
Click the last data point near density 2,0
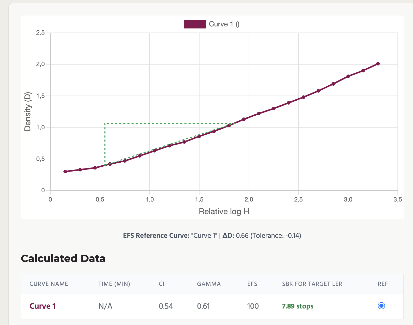tap(378, 64)
